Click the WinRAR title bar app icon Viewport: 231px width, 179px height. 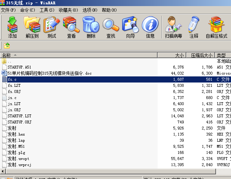point(3,3)
